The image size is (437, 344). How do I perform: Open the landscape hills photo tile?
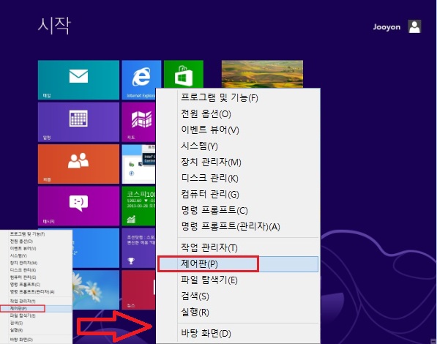[x=262, y=74]
